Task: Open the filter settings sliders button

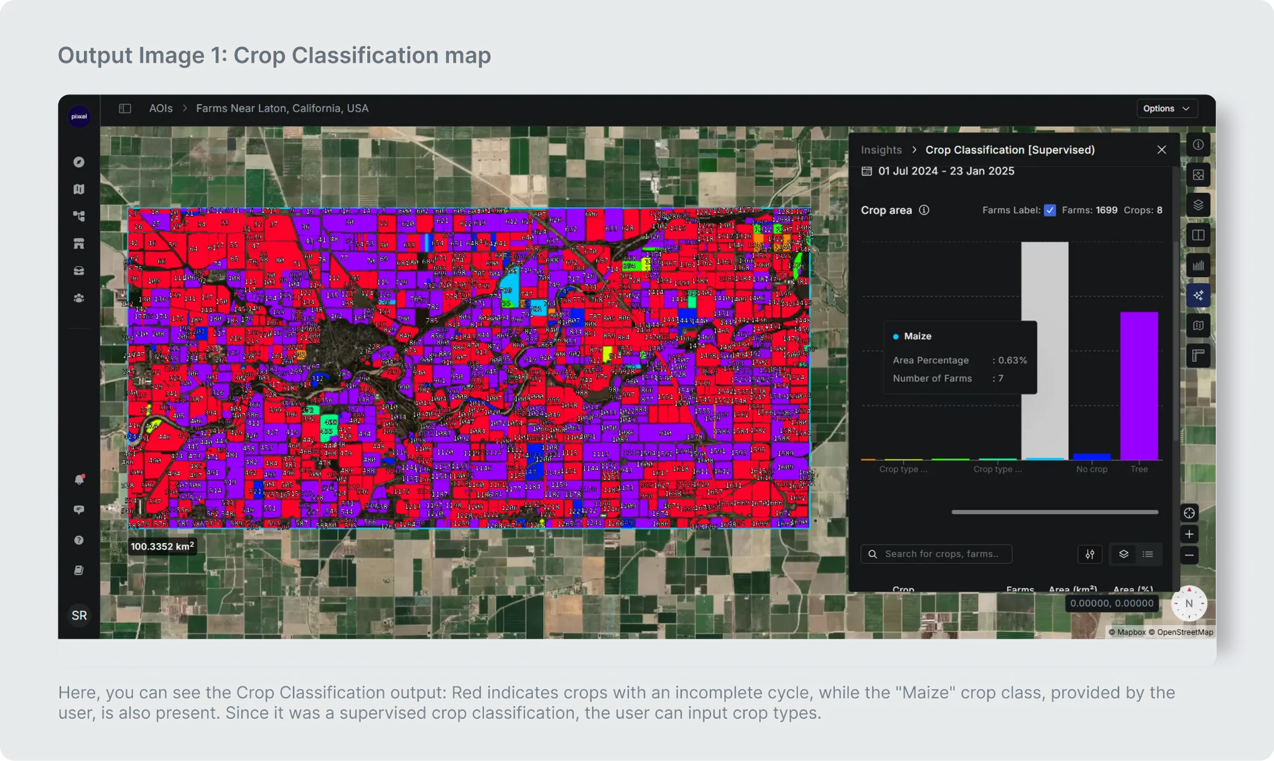Action: coord(1090,554)
